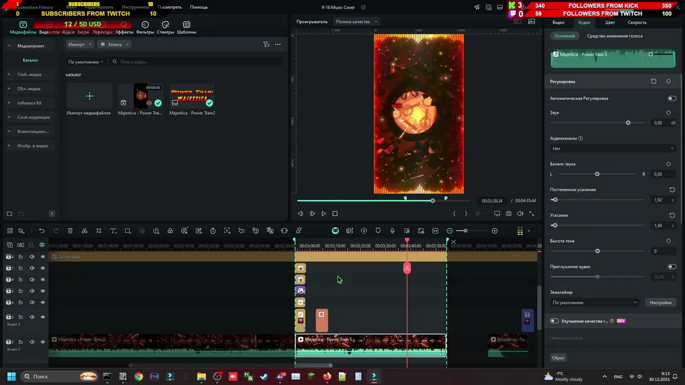This screenshot has width=685, height=385.
Task: Open the Запись dropdown
Action: [115, 44]
